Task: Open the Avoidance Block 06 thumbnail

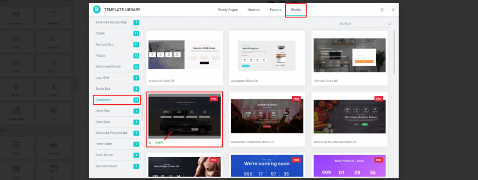Action: tap(267, 55)
